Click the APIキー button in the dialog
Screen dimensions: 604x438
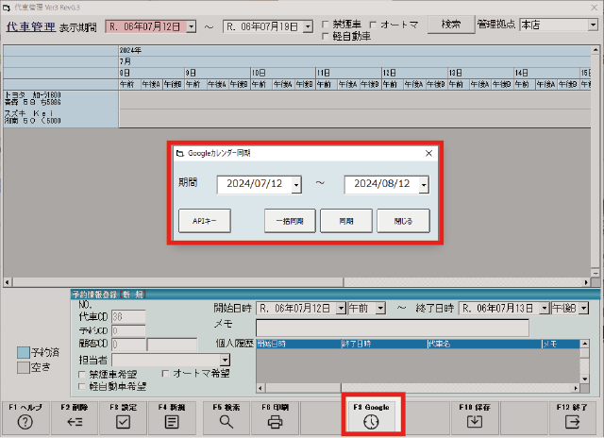[x=205, y=221]
